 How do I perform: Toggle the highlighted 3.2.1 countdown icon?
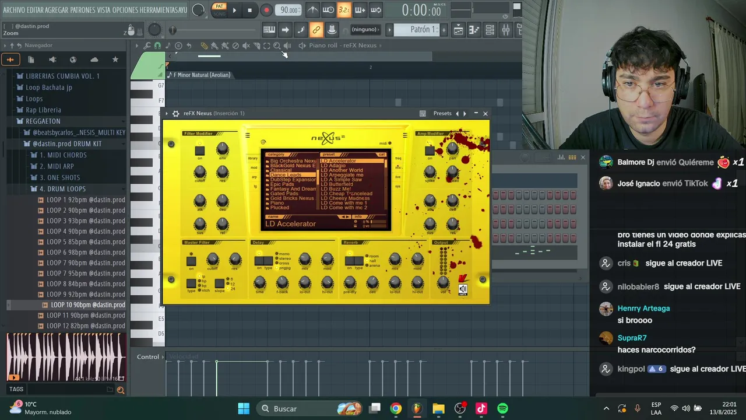tap(344, 10)
